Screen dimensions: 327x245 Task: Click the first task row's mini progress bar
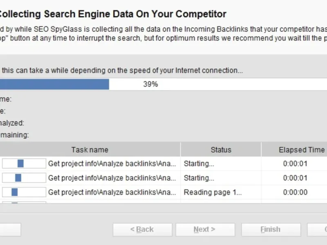point(24,164)
